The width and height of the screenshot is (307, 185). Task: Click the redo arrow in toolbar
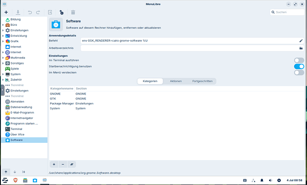click(x=38, y=12)
